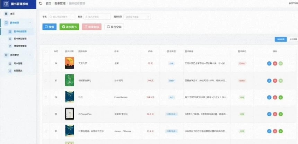The height and width of the screenshot is (144, 298).
Task: Focus the 书名 search input field
Action: (x=61, y=17)
